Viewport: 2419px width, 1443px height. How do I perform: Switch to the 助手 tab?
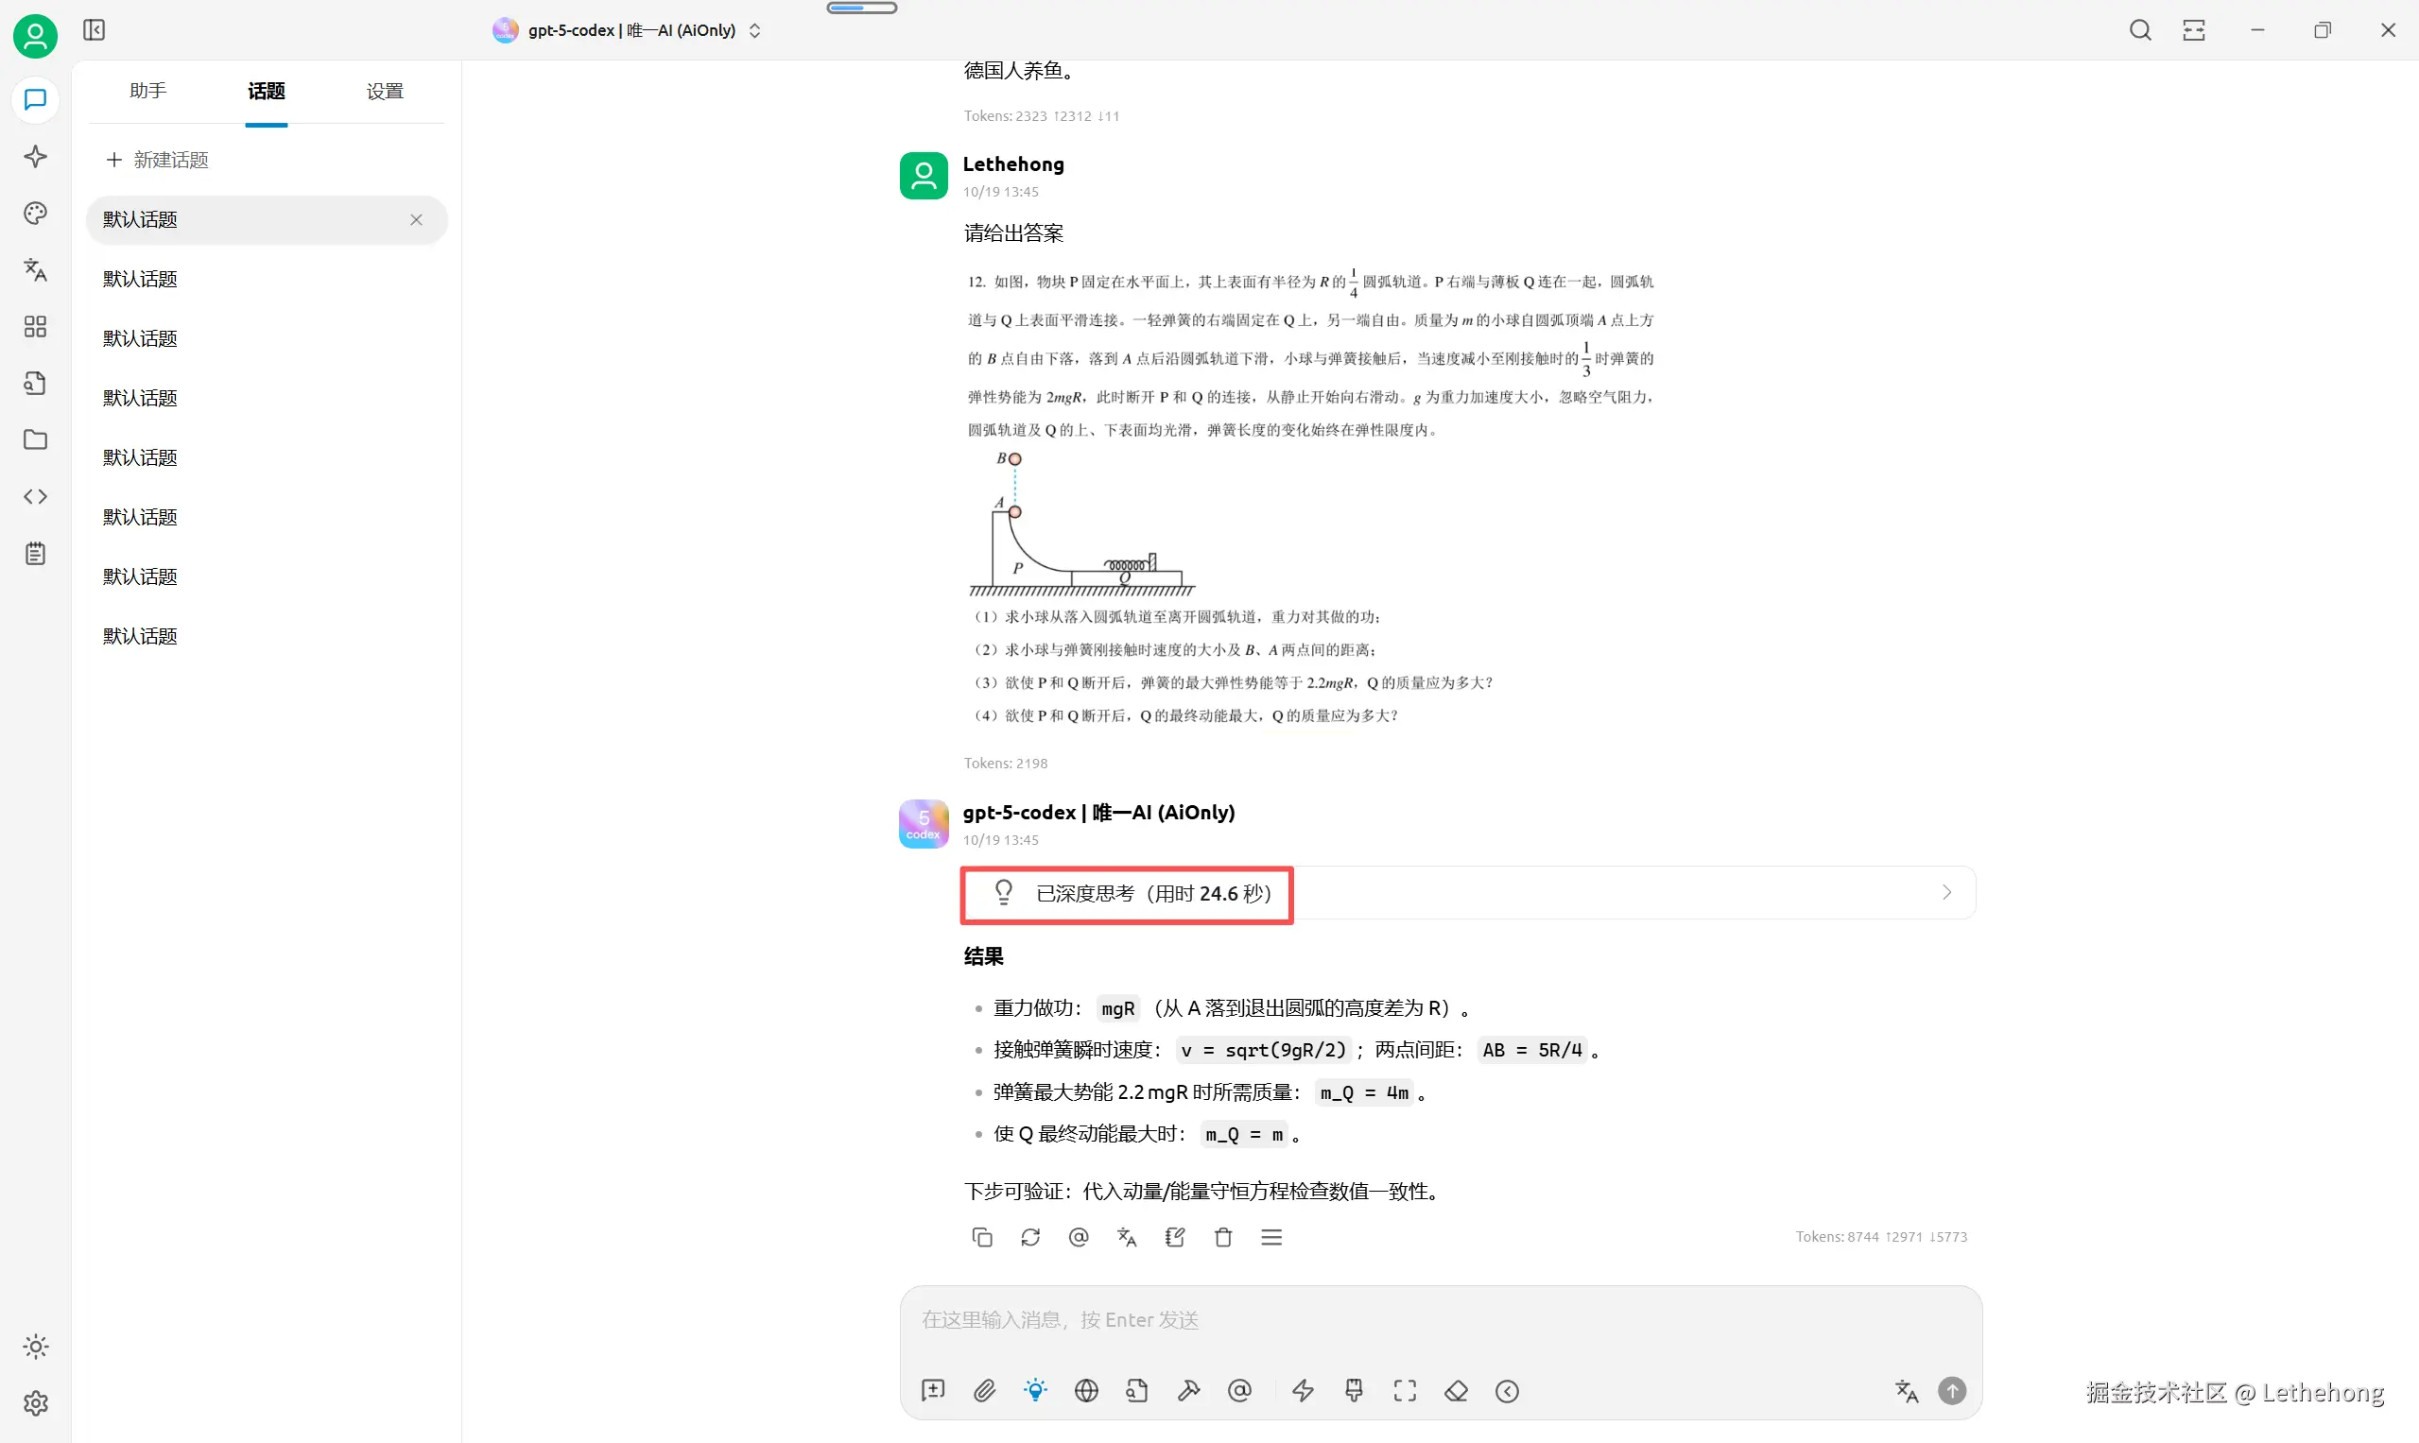147,91
